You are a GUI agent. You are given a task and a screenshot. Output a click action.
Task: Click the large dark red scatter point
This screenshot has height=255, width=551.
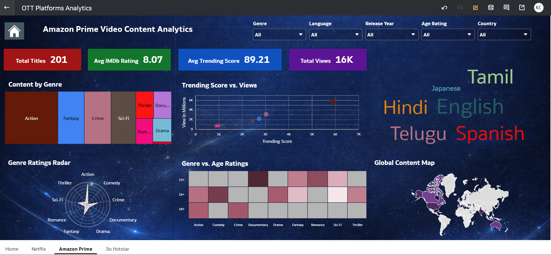tap(333, 102)
